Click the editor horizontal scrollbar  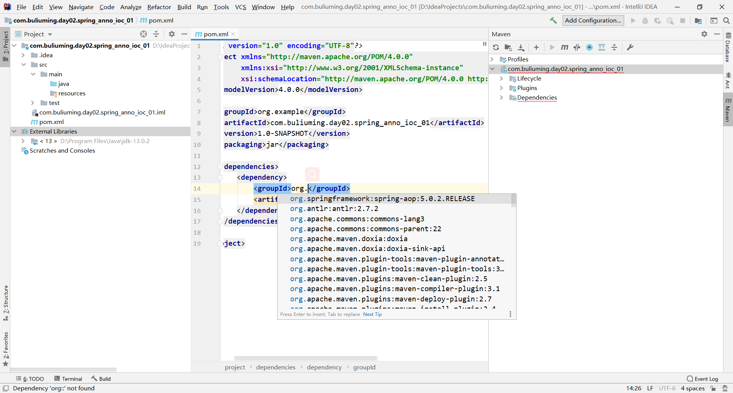click(305, 358)
